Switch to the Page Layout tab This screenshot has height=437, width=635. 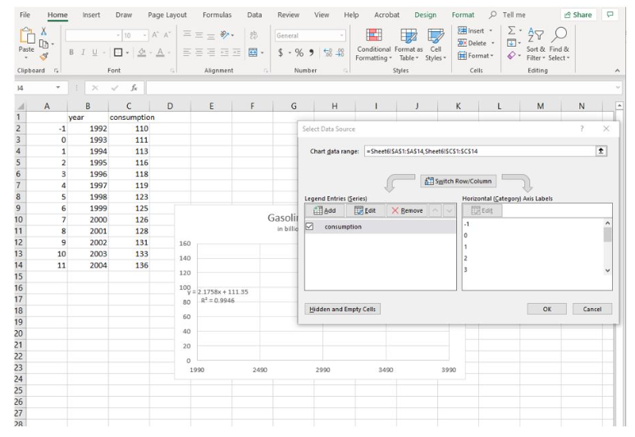[x=167, y=15]
